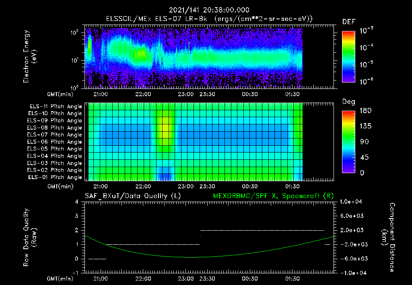Click the DEF rainbow color scale bar

[348, 56]
